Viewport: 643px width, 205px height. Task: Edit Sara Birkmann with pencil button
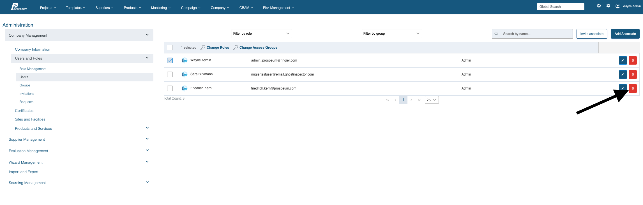coord(623,74)
